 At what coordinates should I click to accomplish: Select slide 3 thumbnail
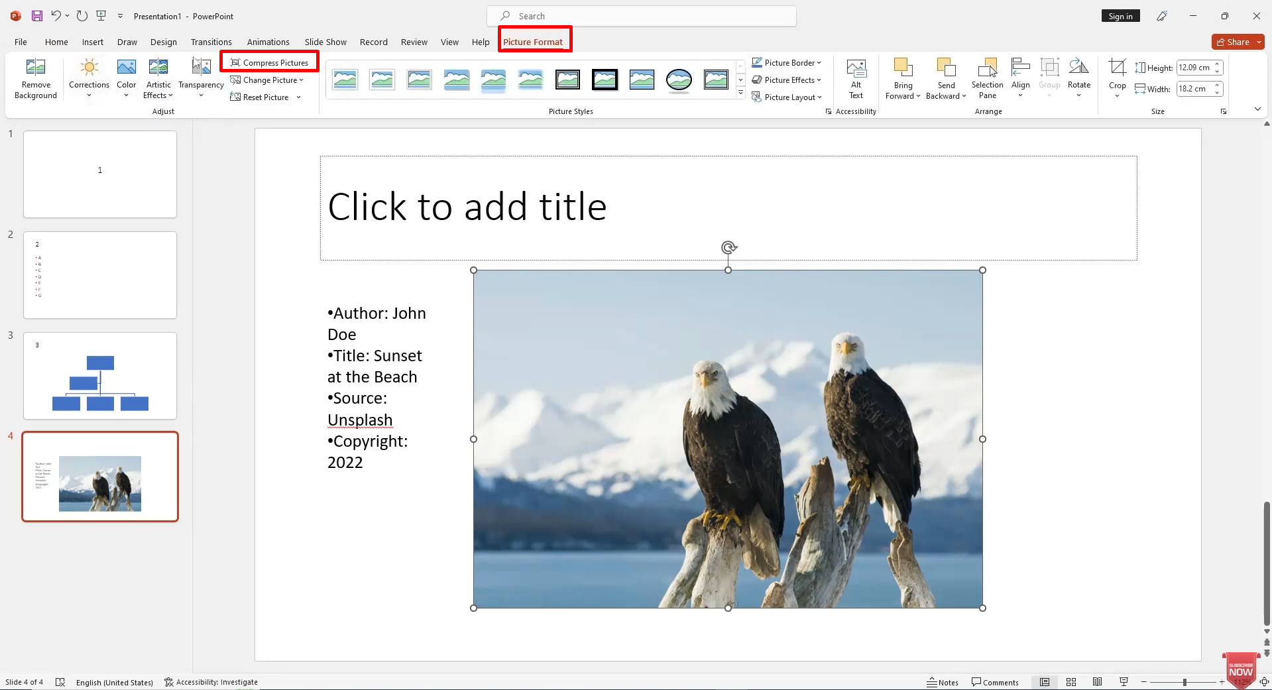pos(99,376)
